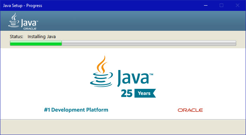246x135 pixels.
Task: Click the empty gray part of progress bar
Action: pos(149,43)
